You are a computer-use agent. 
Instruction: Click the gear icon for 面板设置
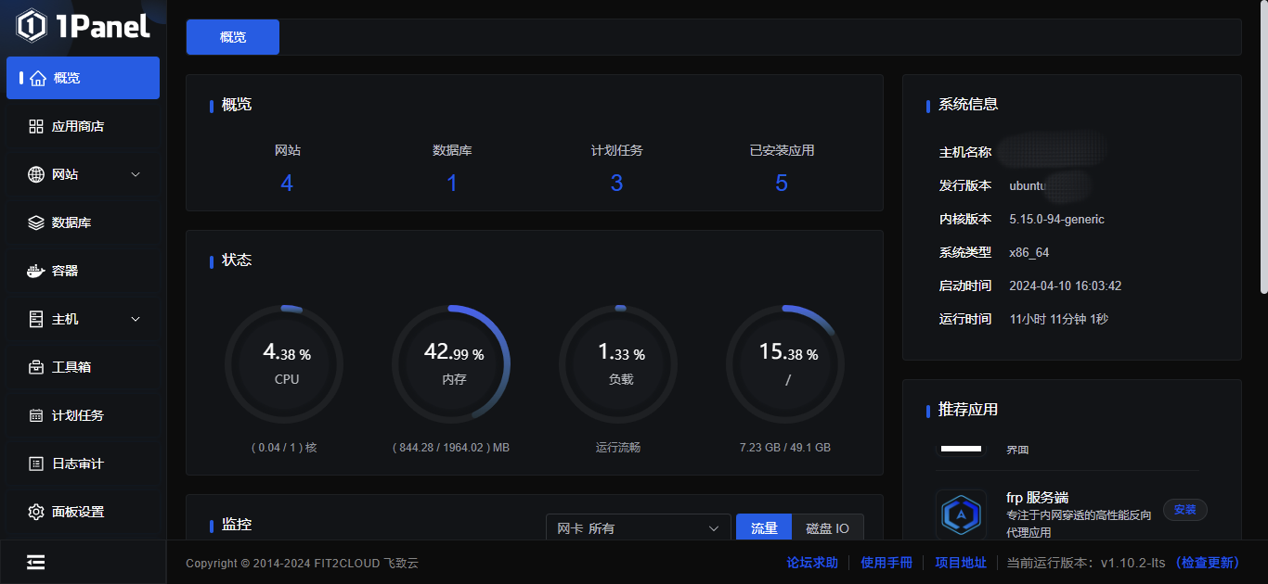tap(36, 512)
